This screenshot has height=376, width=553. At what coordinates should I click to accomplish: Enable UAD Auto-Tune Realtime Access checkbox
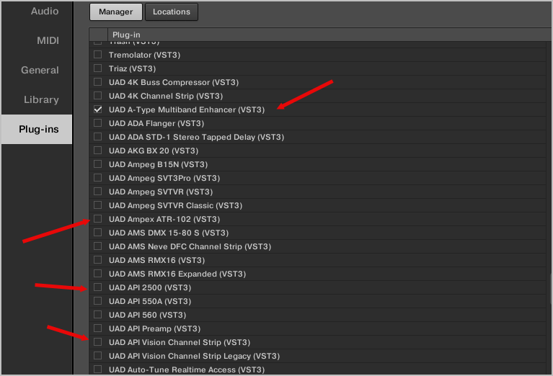point(97,370)
